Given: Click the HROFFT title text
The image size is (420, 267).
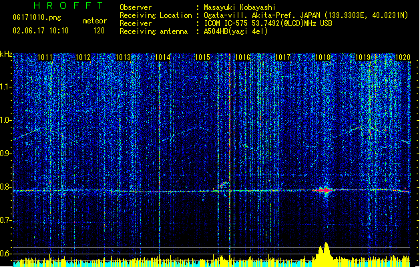Looking at the screenshot, I should [x=68, y=5].
